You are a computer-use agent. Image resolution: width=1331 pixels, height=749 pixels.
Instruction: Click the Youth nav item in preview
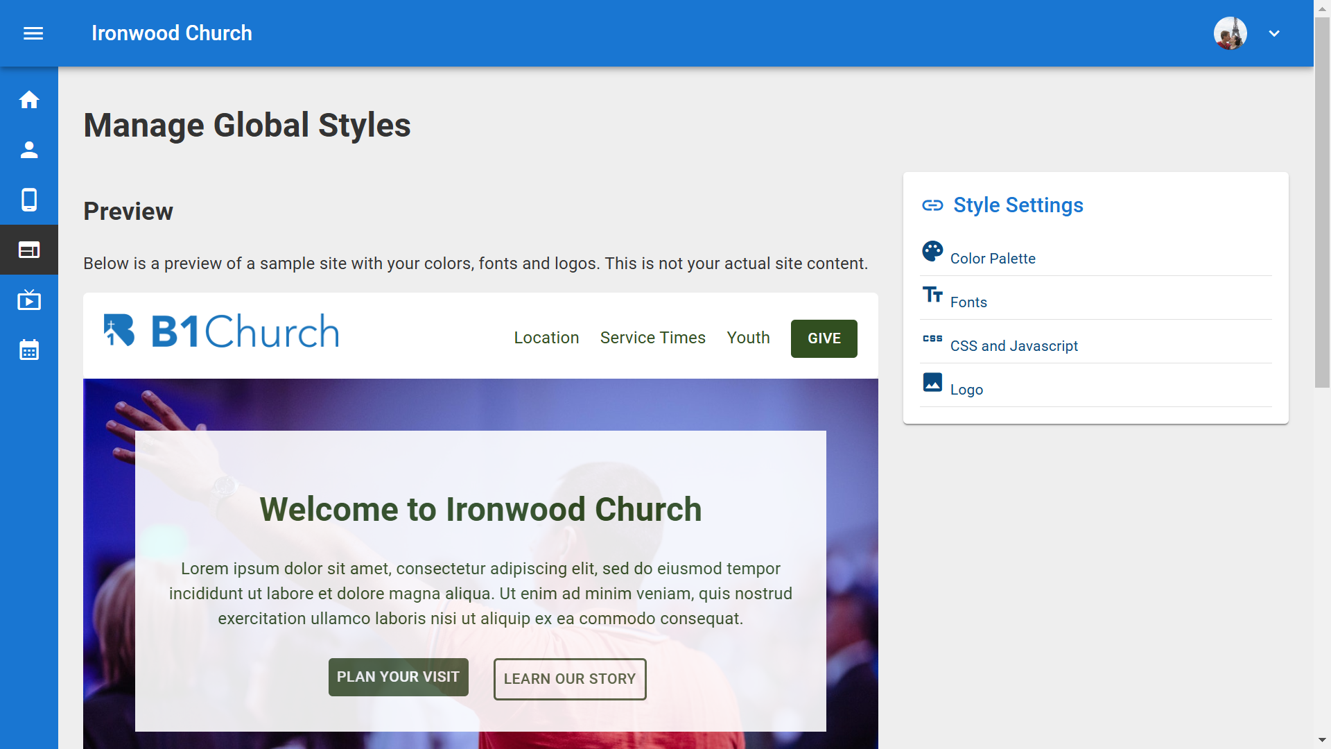click(x=748, y=338)
